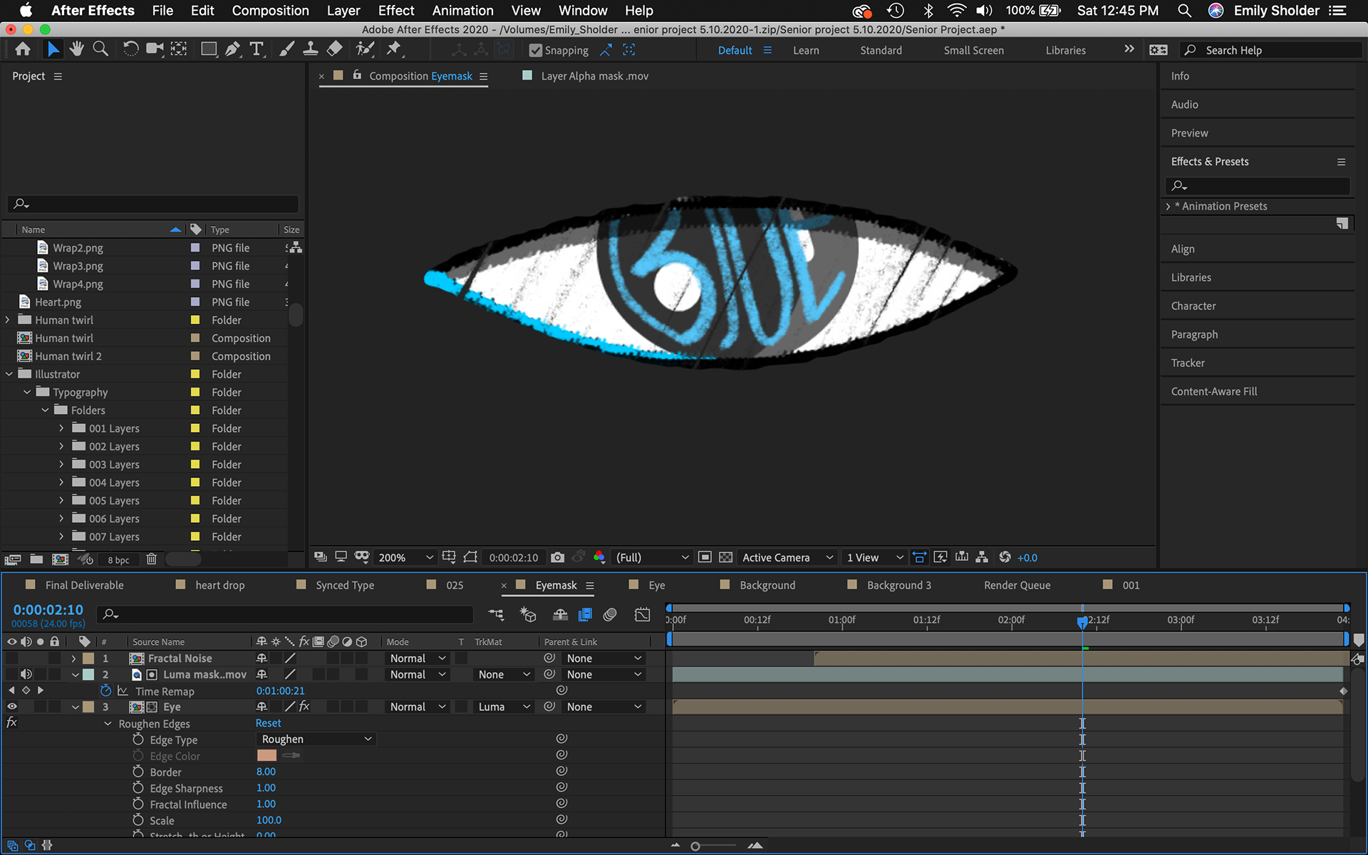Mute audio of Luma mask..mov layer
The height and width of the screenshot is (855, 1368).
26,674
